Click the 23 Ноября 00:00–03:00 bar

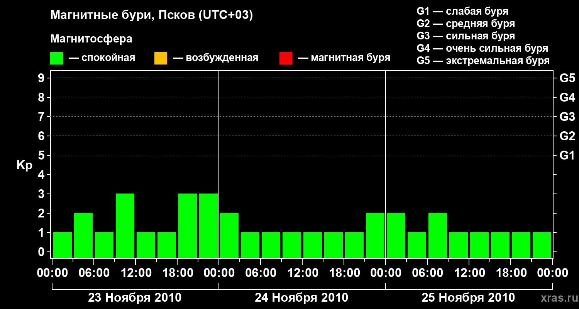tap(63, 245)
